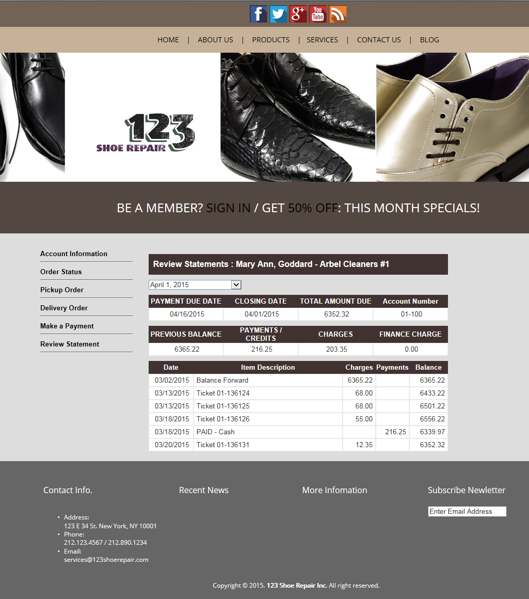This screenshot has height=599, width=529.
Task: Select Ticket 01-136126 row
Action: point(298,419)
